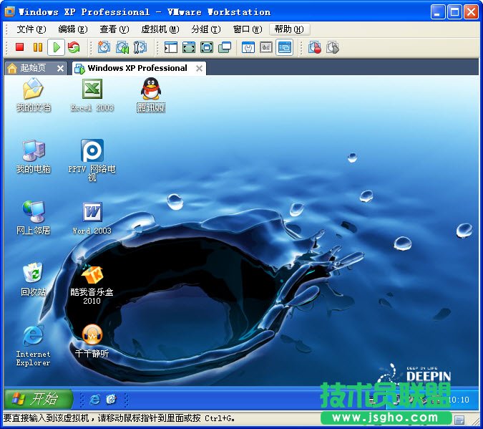Click the red Power Off toolbar button

point(20,47)
